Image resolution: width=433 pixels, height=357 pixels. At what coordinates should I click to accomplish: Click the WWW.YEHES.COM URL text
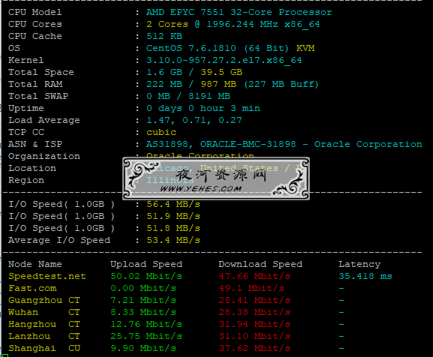pyautogui.click(x=201, y=189)
